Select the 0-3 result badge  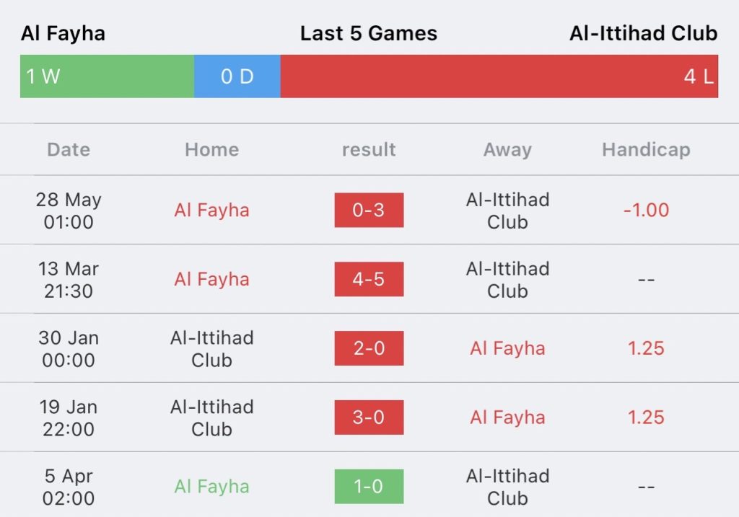(369, 211)
